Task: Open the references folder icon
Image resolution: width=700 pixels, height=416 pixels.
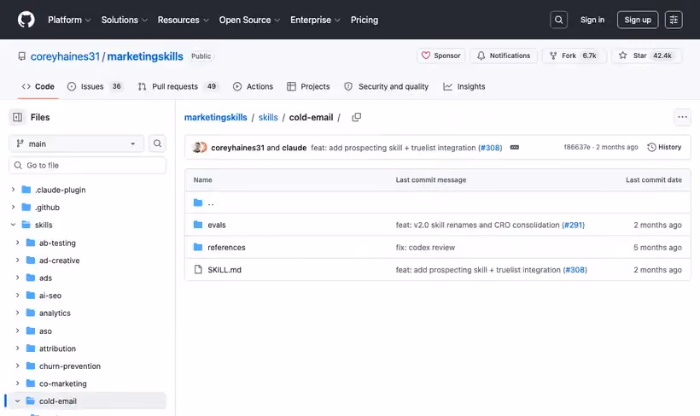Action: (x=198, y=247)
